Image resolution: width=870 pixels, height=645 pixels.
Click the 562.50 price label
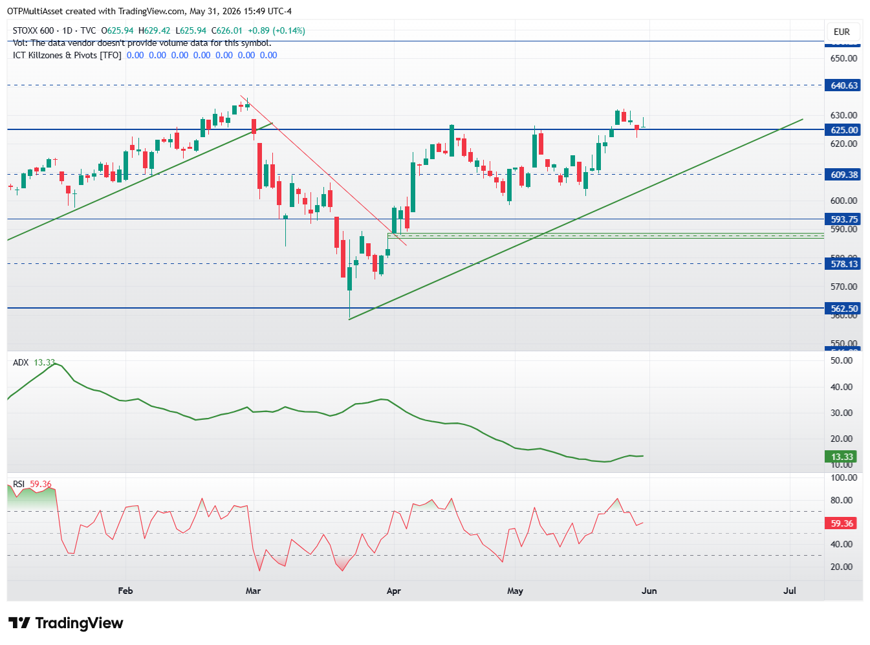(x=843, y=309)
